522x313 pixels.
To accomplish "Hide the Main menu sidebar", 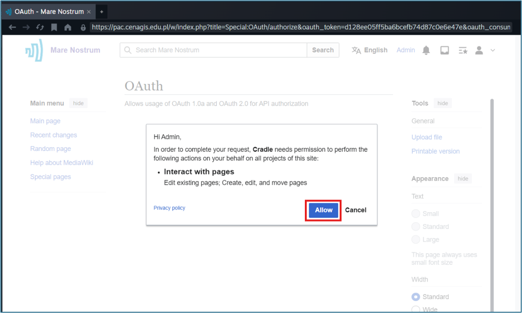I will pyautogui.click(x=79, y=103).
